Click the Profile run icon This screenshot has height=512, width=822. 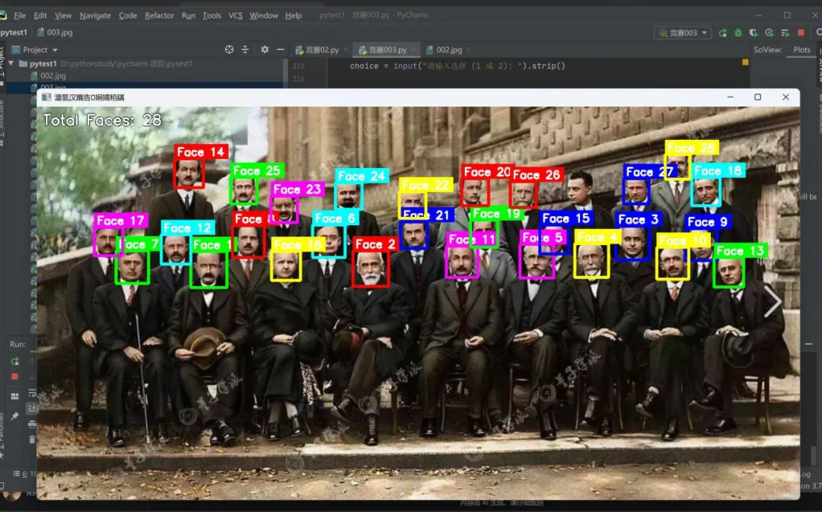click(x=769, y=33)
